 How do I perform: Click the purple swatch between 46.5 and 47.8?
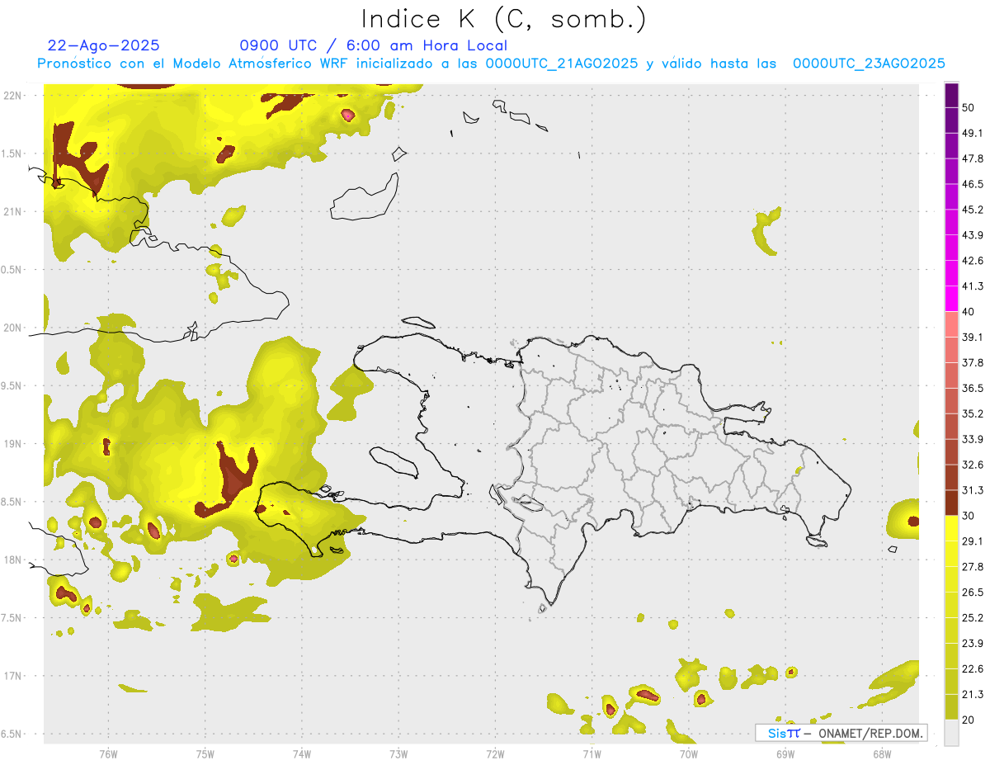click(x=952, y=172)
